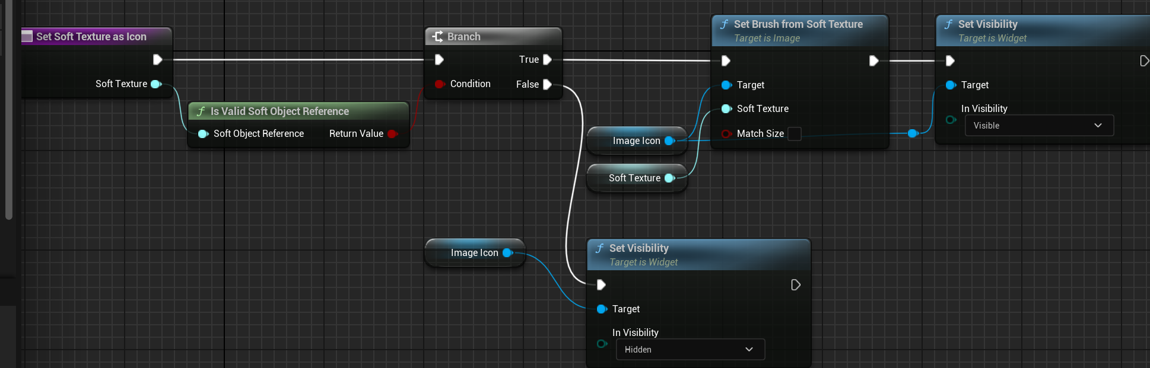Click the True execution output pin
The image size is (1150, 368).
tap(547, 60)
